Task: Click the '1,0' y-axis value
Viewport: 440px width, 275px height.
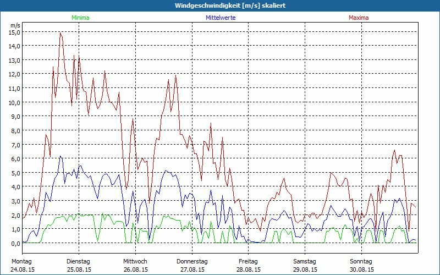Action: tap(16, 229)
